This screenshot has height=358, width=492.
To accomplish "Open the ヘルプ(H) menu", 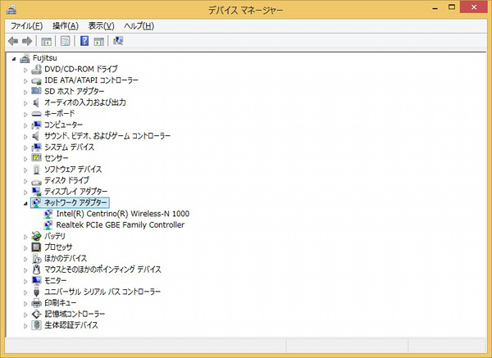I will 139,26.
